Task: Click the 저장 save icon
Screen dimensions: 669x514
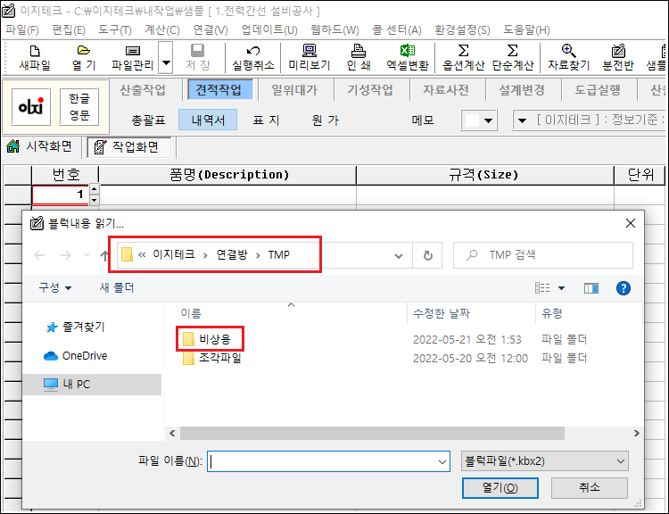Action: [197, 58]
